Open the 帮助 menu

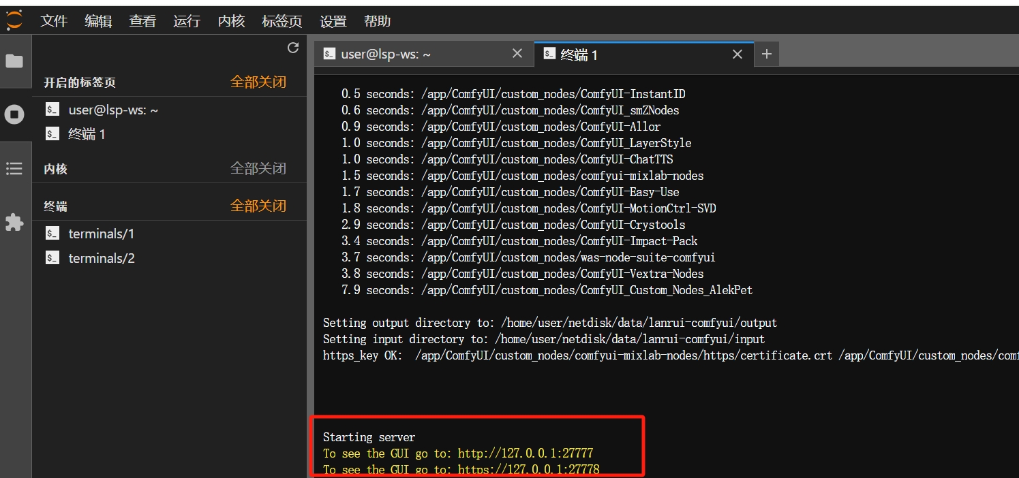tap(378, 21)
